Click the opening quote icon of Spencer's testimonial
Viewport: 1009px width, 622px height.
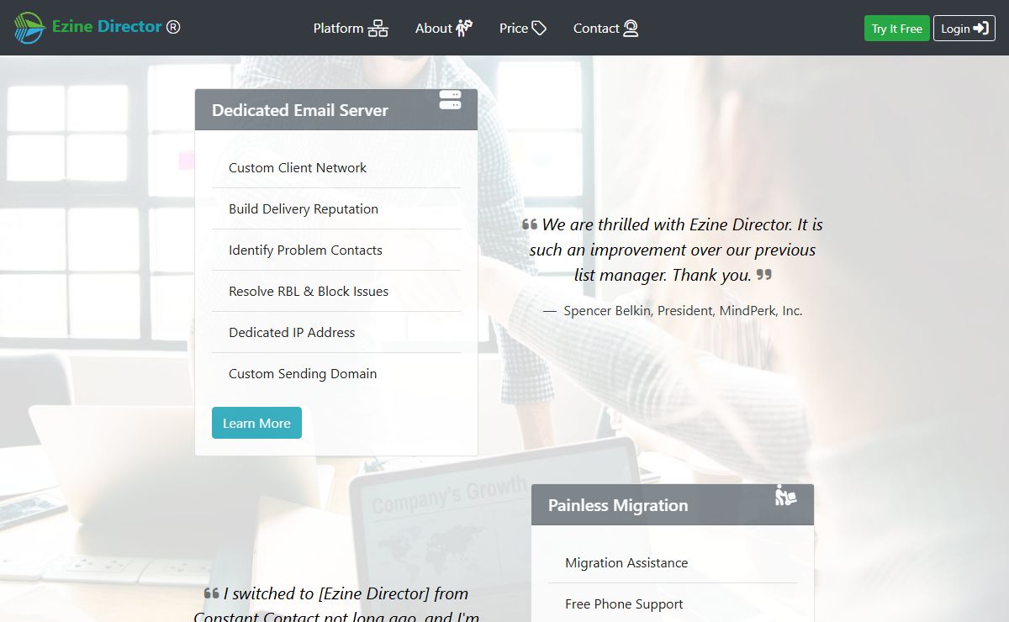530,224
